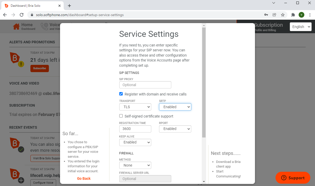
Task: Click the Bria event logo with plus badge
Action: (x=17, y=176)
